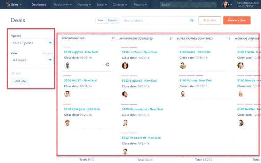
Task: Open the $100 Kasco - New Deal link
Action: pyautogui.click(x=195, y=52)
